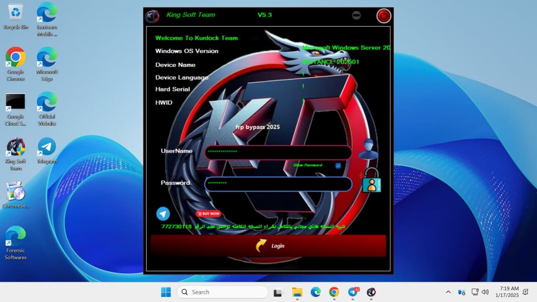
Task: Click the network tray icon
Action: (x=475, y=292)
